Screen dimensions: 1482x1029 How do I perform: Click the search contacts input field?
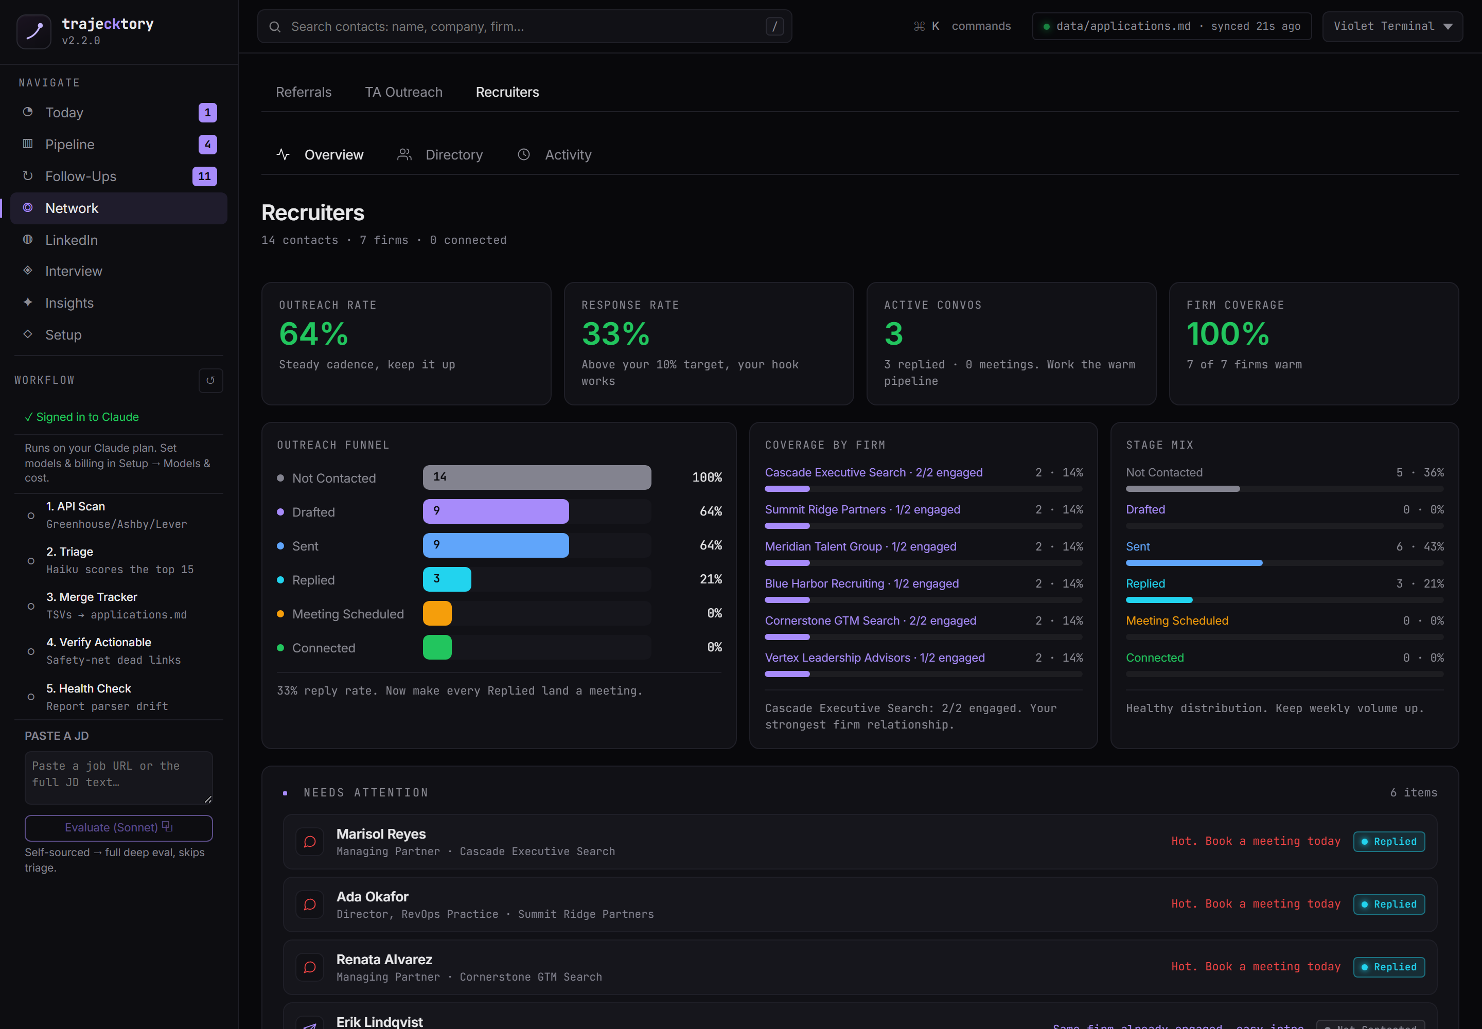(x=524, y=26)
